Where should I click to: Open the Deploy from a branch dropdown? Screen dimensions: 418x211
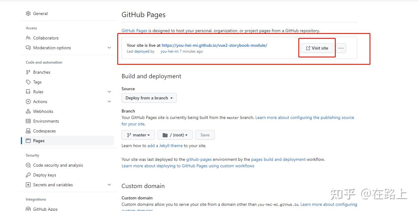pyautogui.click(x=149, y=98)
